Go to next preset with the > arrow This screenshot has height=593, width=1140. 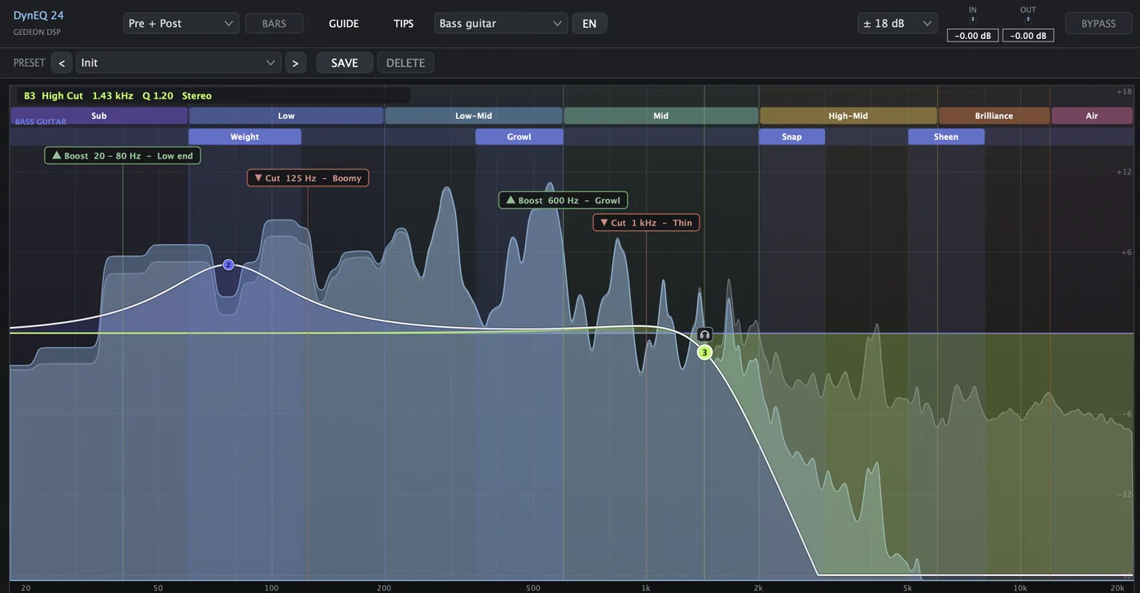[x=296, y=63]
